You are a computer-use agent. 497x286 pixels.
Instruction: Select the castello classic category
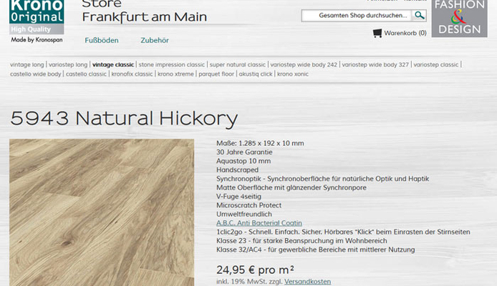click(x=86, y=74)
